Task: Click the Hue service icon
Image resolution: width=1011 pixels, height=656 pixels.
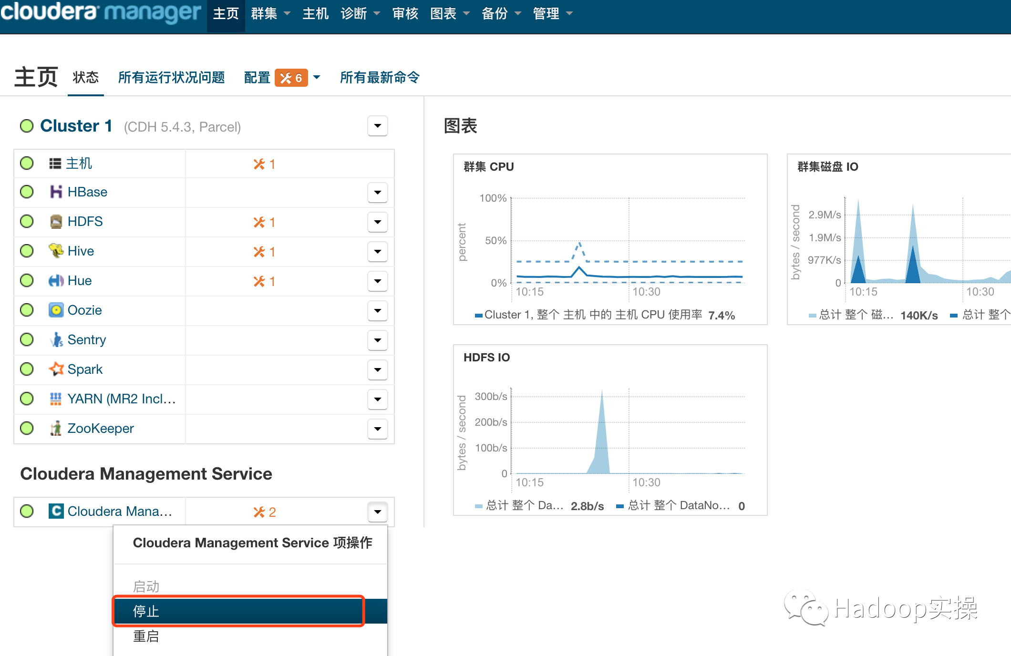Action: pos(56,280)
